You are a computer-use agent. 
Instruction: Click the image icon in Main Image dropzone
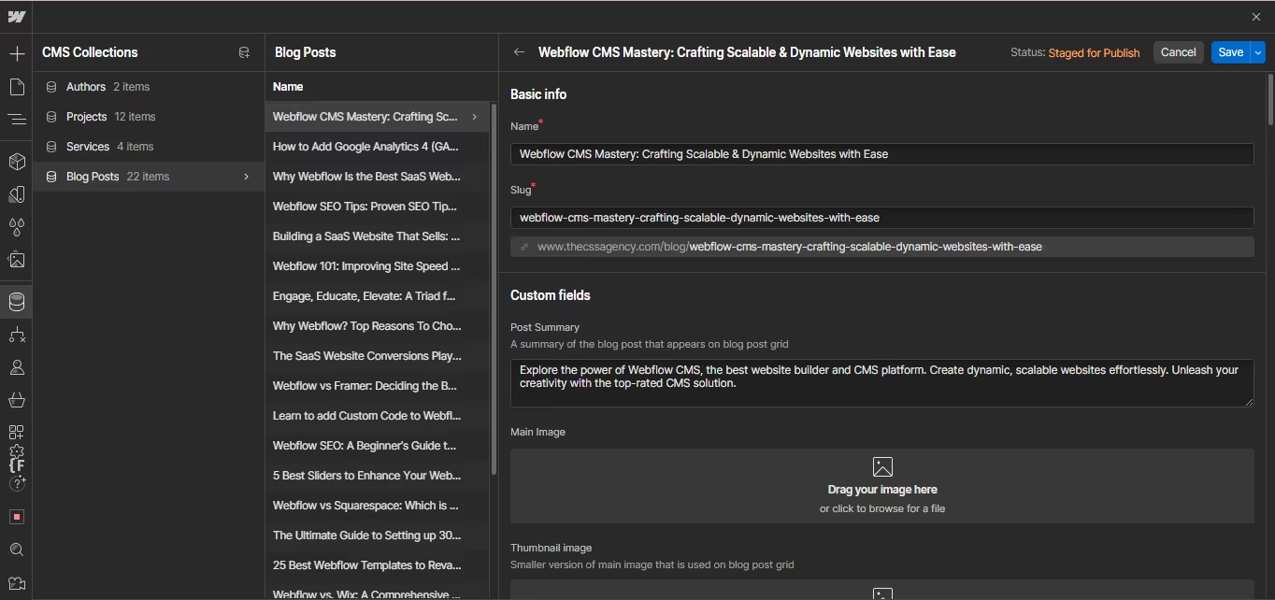coord(882,466)
